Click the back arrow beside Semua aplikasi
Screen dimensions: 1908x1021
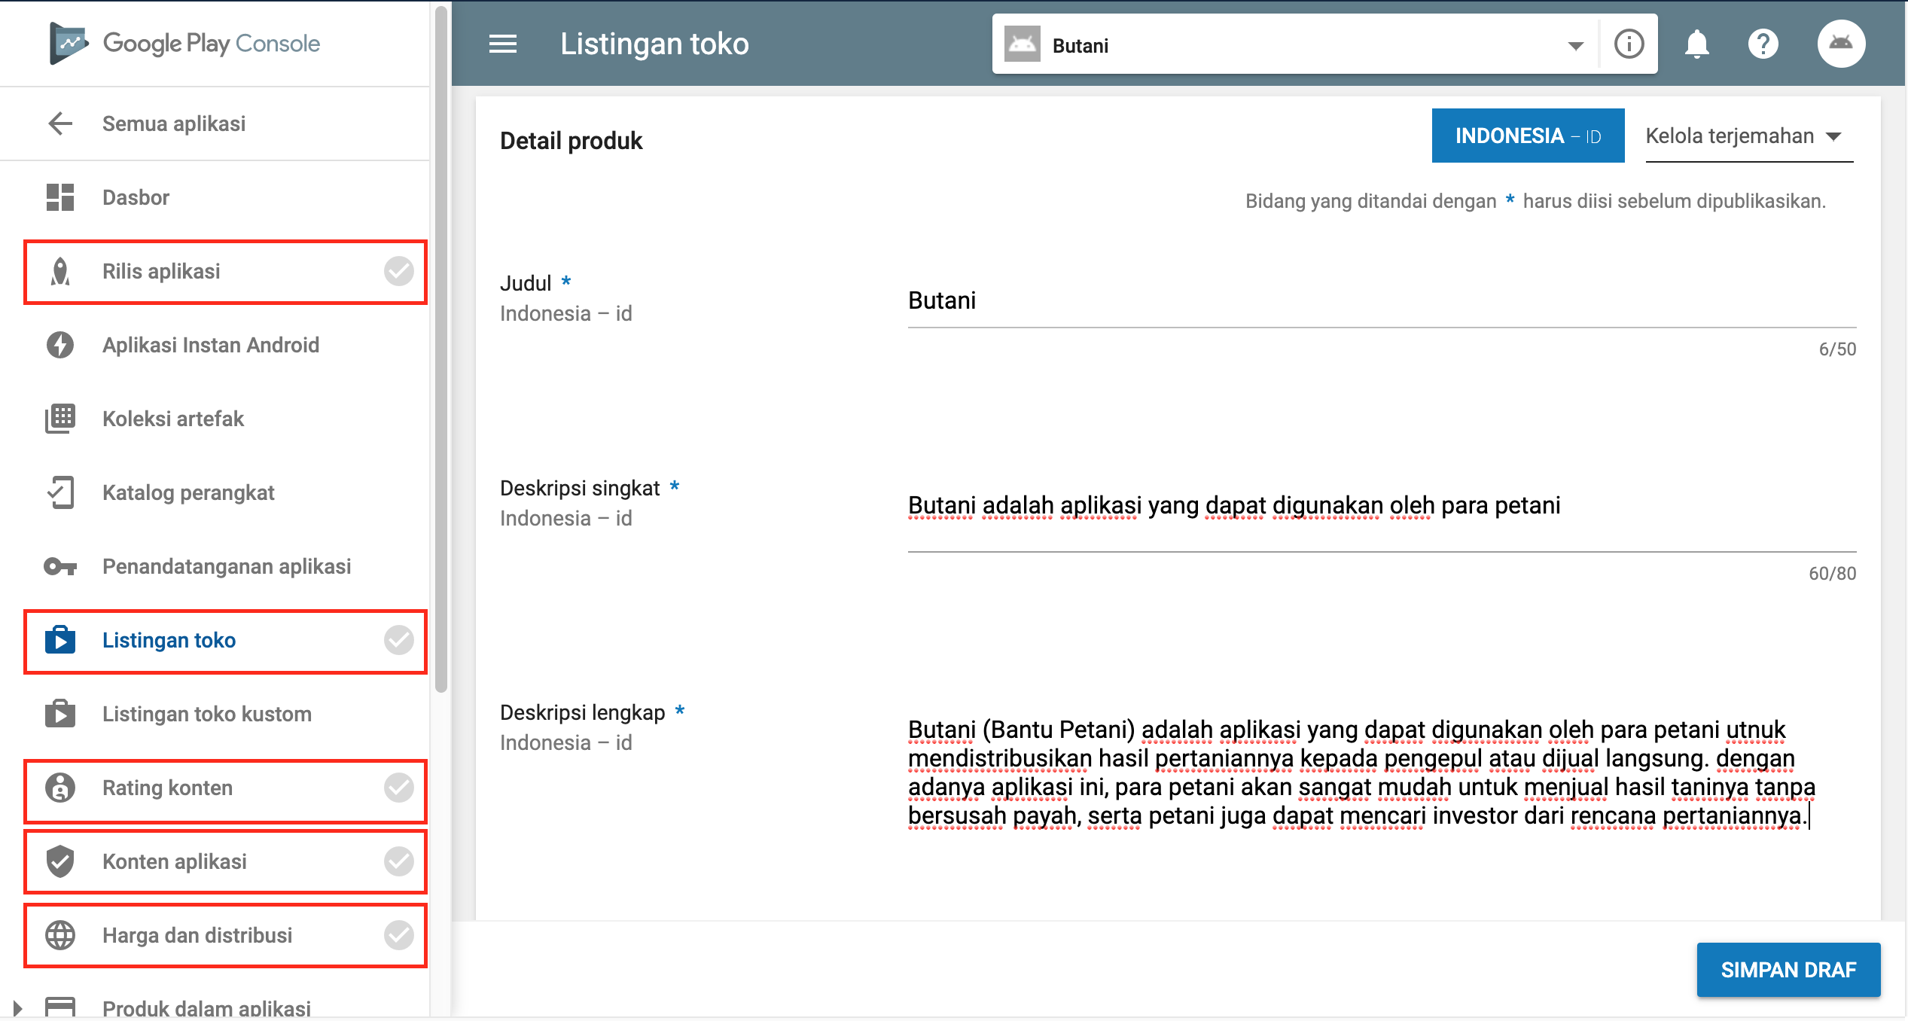(x=60, y=123)
